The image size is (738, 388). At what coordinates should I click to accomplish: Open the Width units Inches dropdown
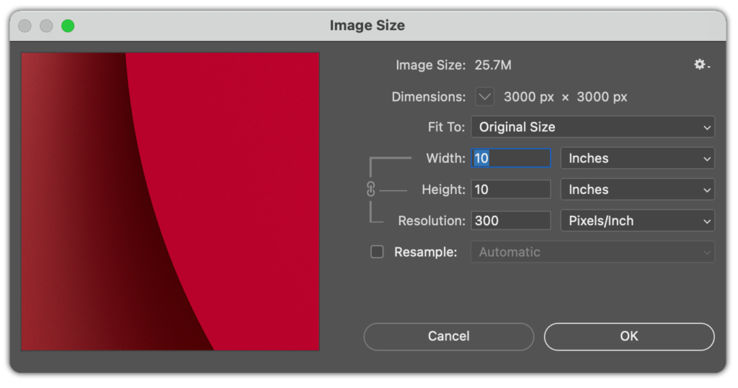click(x=637, y=158)
